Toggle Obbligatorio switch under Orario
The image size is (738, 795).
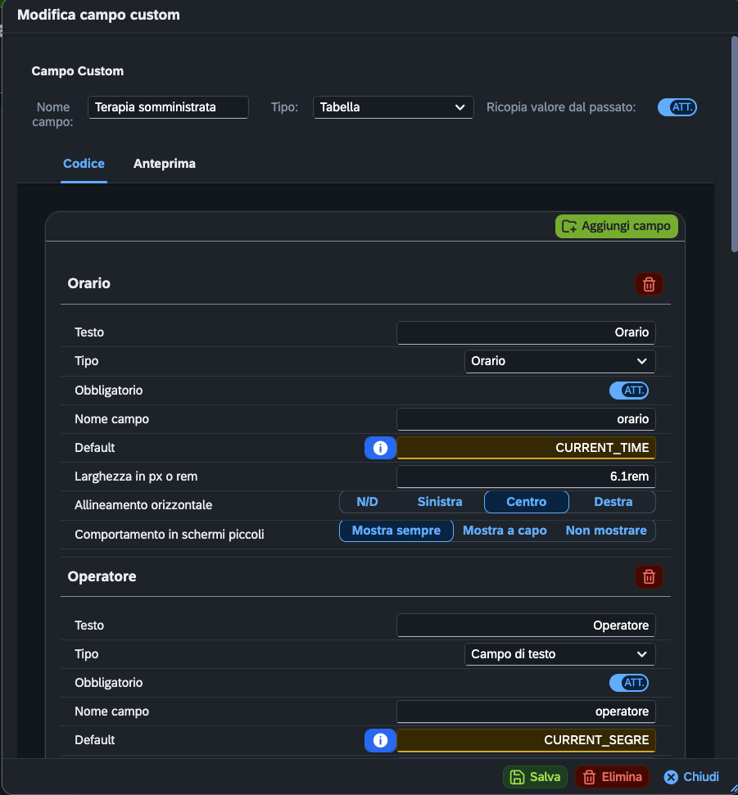(629, 391)
